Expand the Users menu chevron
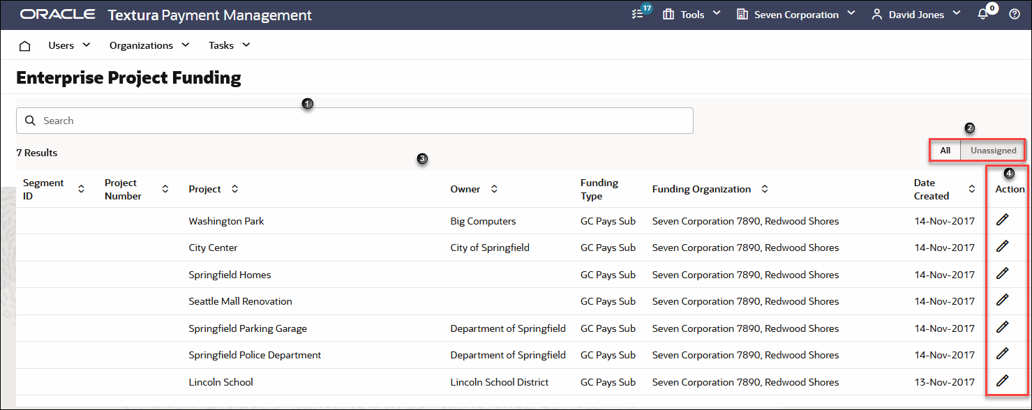This screenshot has height=410, width=1032. [x=87, y=45]
